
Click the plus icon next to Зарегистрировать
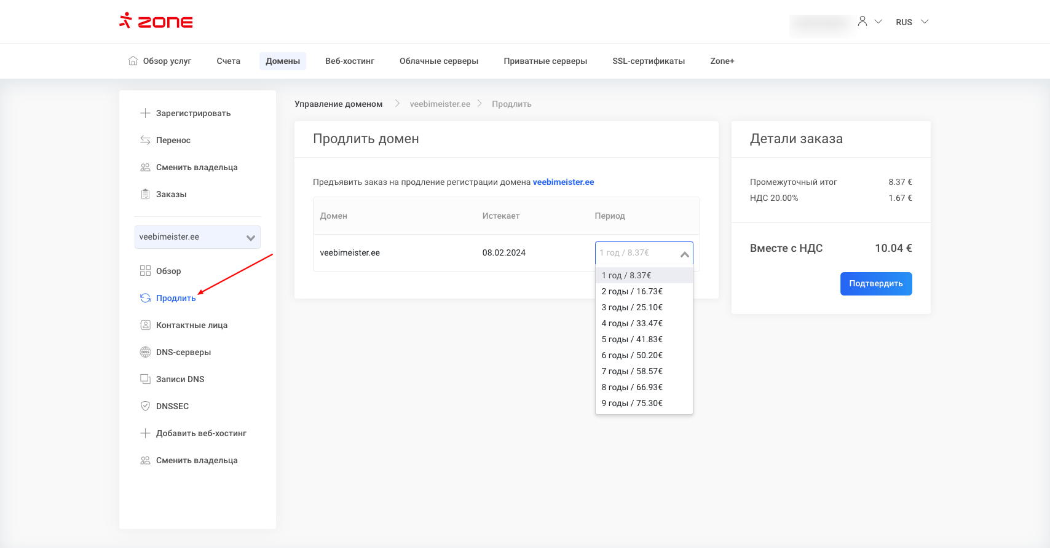click(145, 113)
